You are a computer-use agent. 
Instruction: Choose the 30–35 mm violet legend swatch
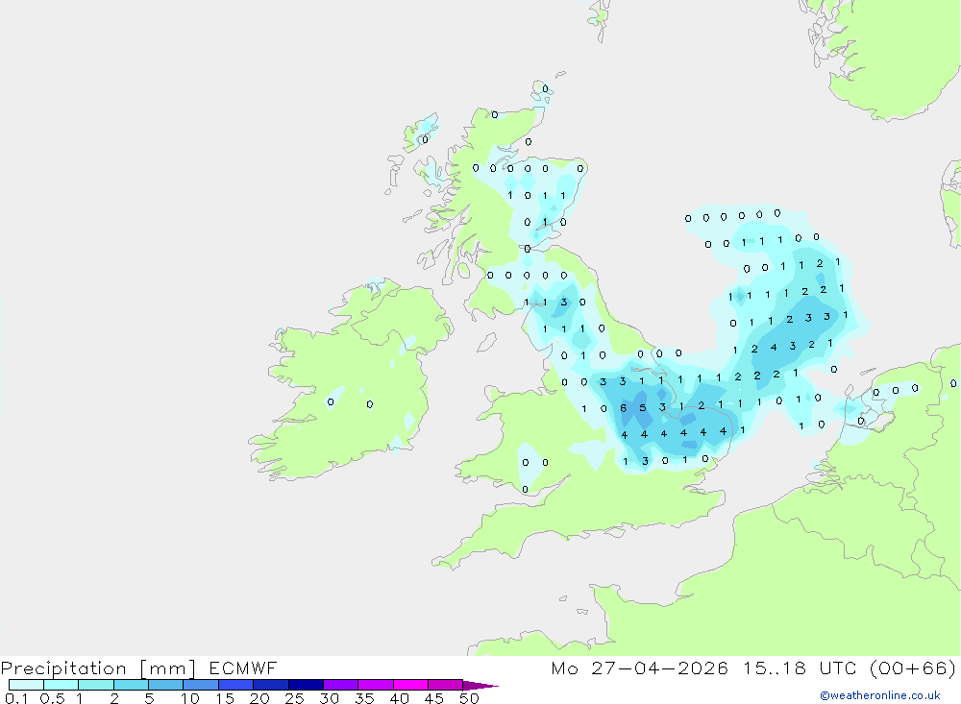[x=340, y=685]
